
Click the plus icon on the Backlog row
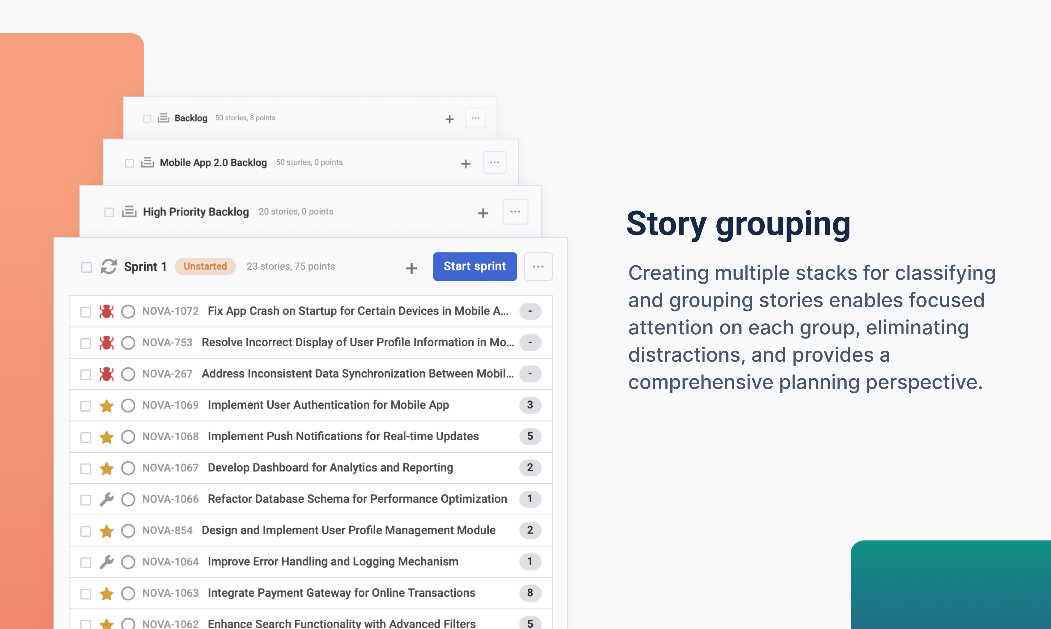[x=450, y=119]
